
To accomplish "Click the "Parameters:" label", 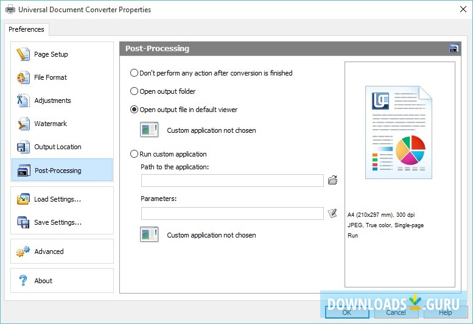I will (x=159, y=199).
